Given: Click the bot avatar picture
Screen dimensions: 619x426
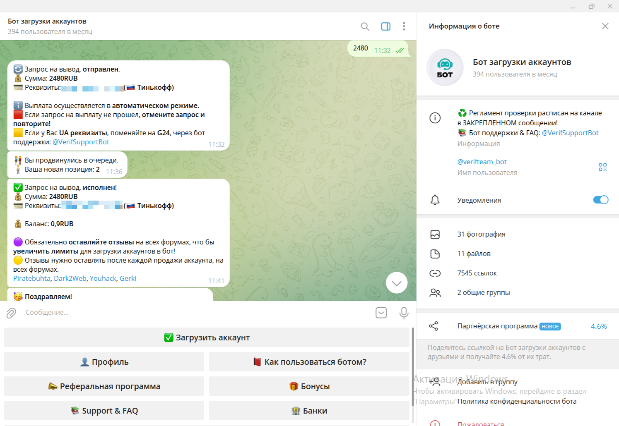Looking at the screenshot, I should coord(445,68).
